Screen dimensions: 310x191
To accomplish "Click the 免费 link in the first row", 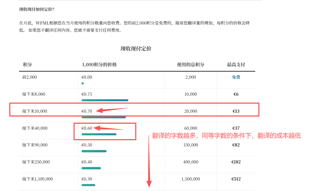I will (236, 77).
